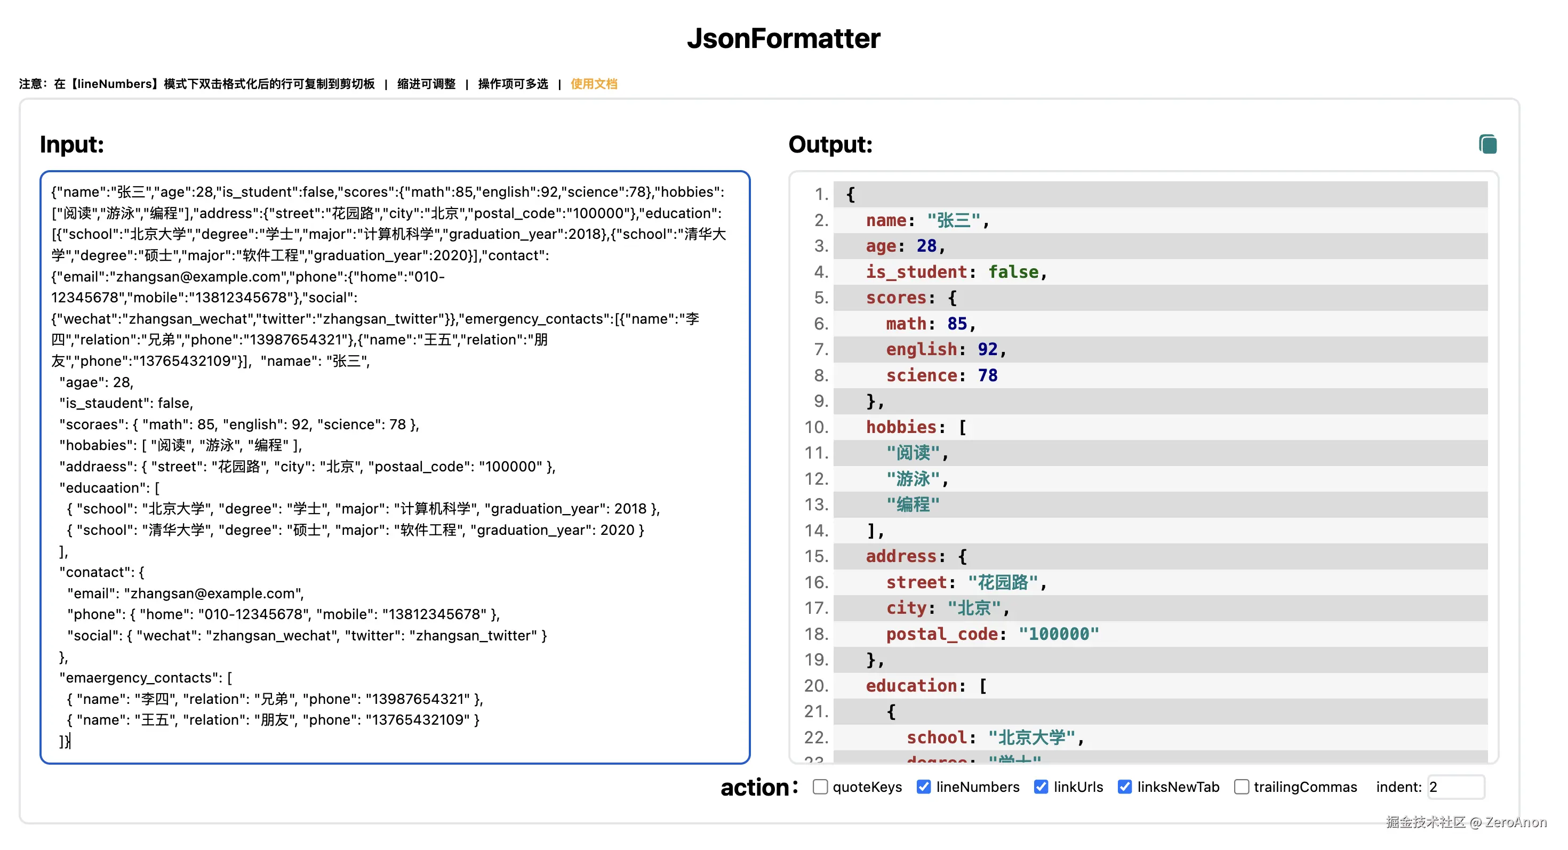Enable the trailingCommas checkbox
Viewport: 1568px width, 850px height.
pyautogui.click(x=1241, y=787)
